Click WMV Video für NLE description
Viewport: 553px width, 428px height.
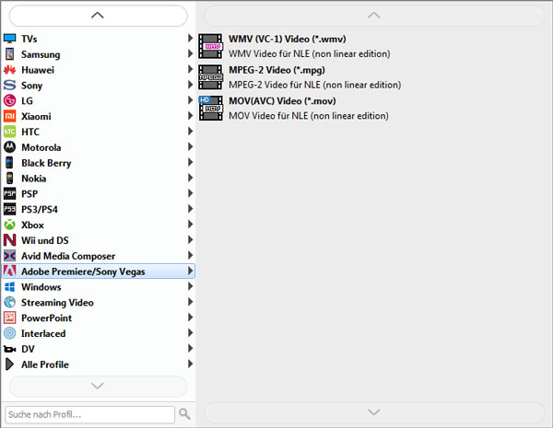point(310,54)
